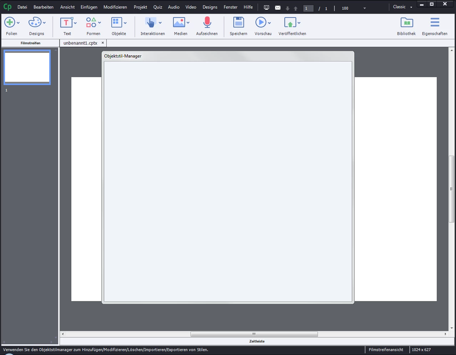This screenshot has height=355, width=456.
Task: Open the Video menu
Action: pos(191,7)
